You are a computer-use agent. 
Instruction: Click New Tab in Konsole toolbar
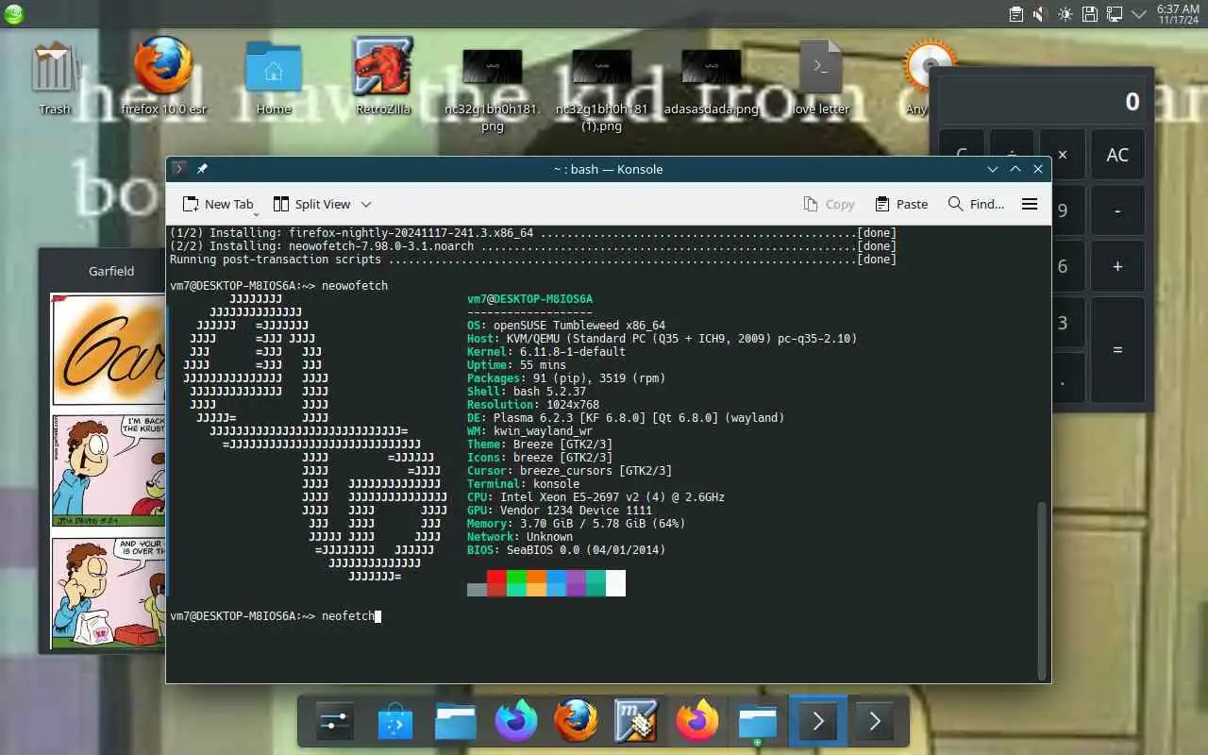[218, 204]
